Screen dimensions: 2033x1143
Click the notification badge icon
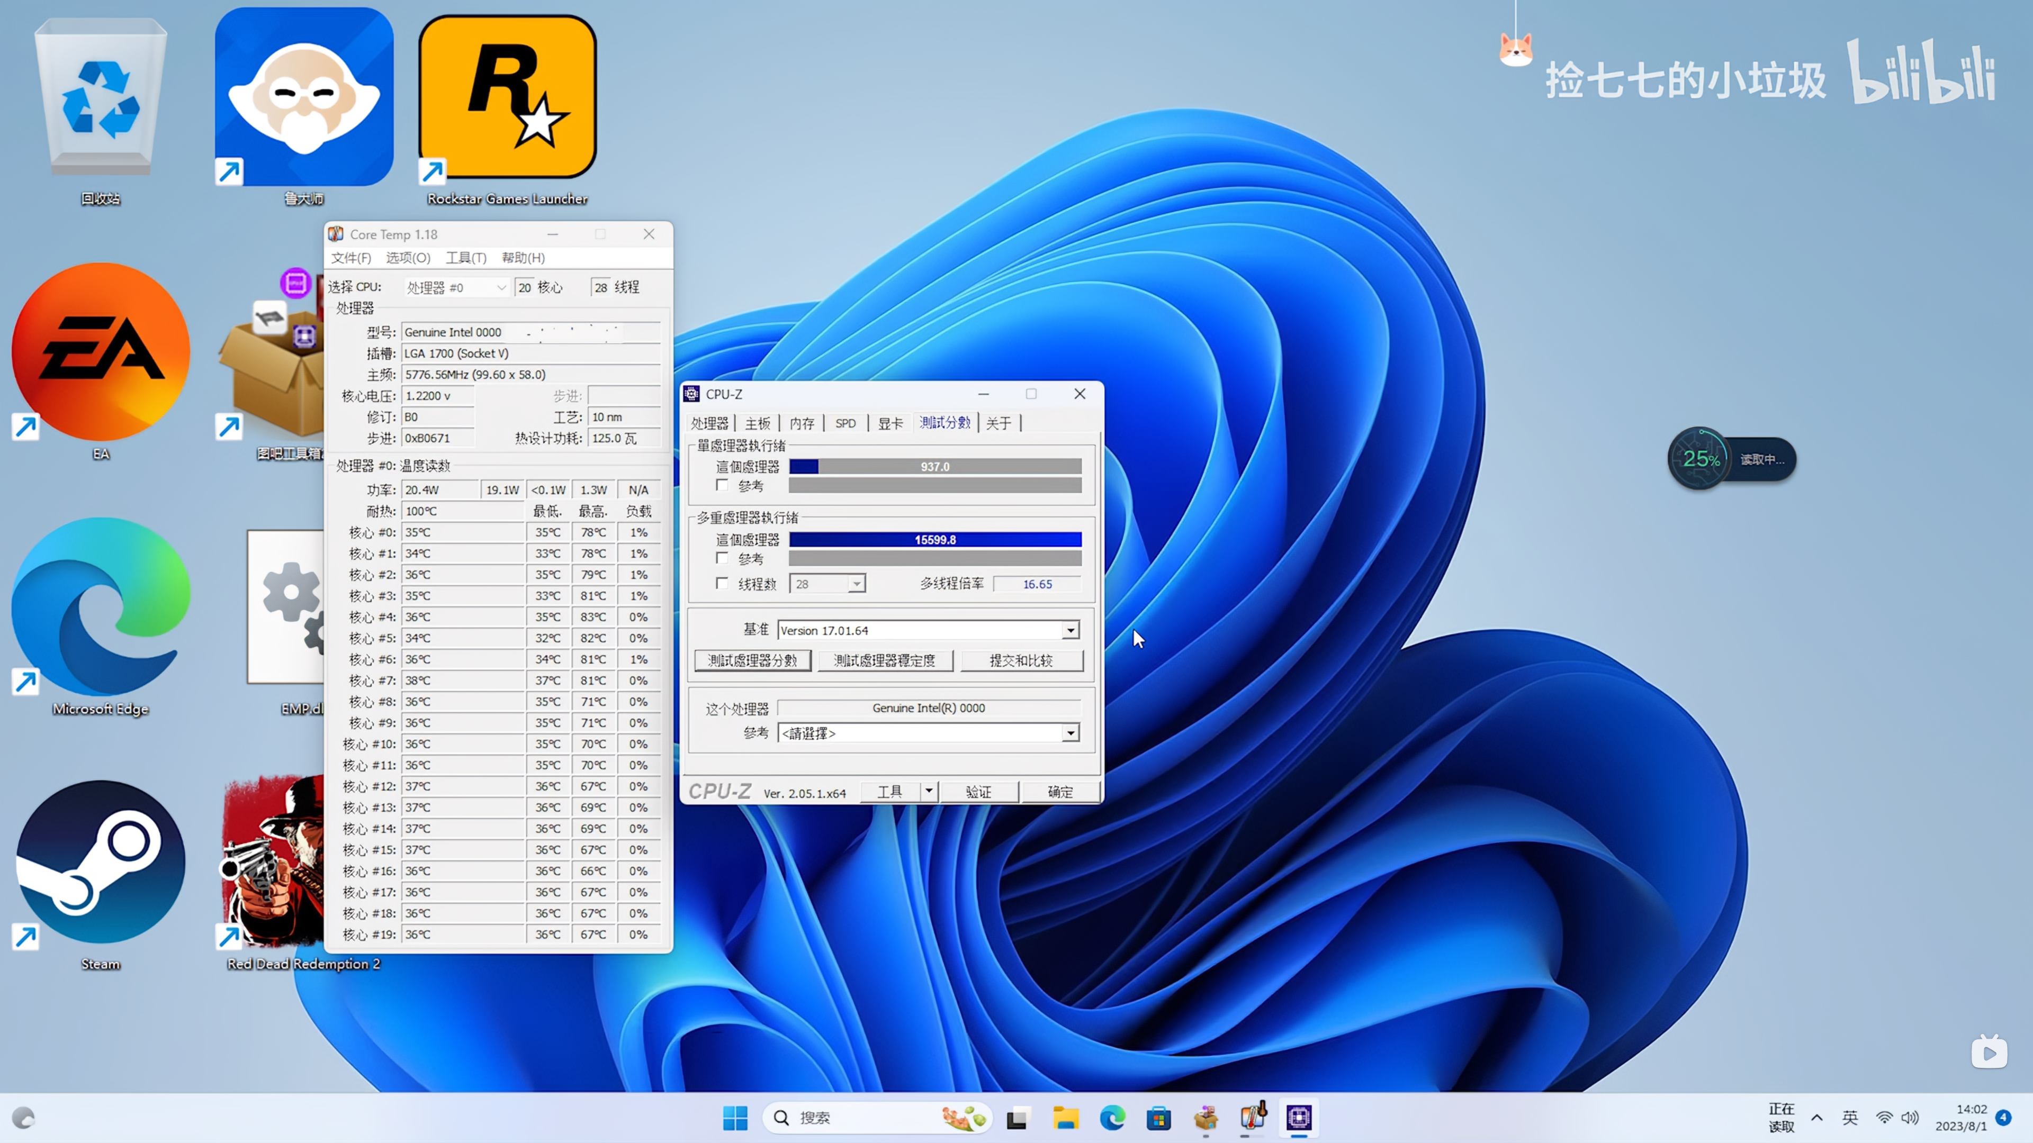(2004, 1117)
